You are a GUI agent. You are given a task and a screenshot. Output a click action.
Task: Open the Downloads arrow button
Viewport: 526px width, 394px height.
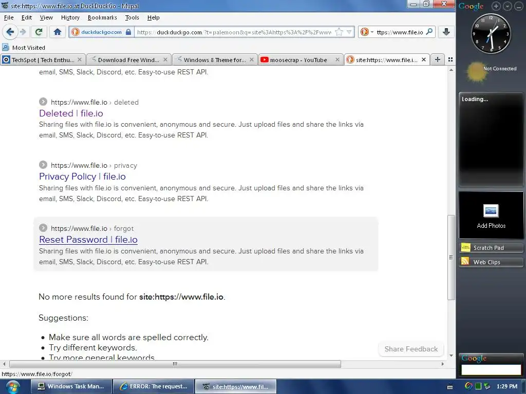tap(446, 32)
